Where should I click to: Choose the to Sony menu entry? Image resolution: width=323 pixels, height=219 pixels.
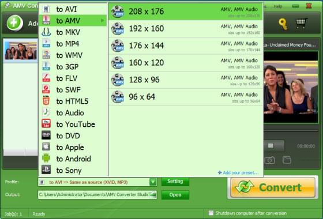[x=73, y=171]
